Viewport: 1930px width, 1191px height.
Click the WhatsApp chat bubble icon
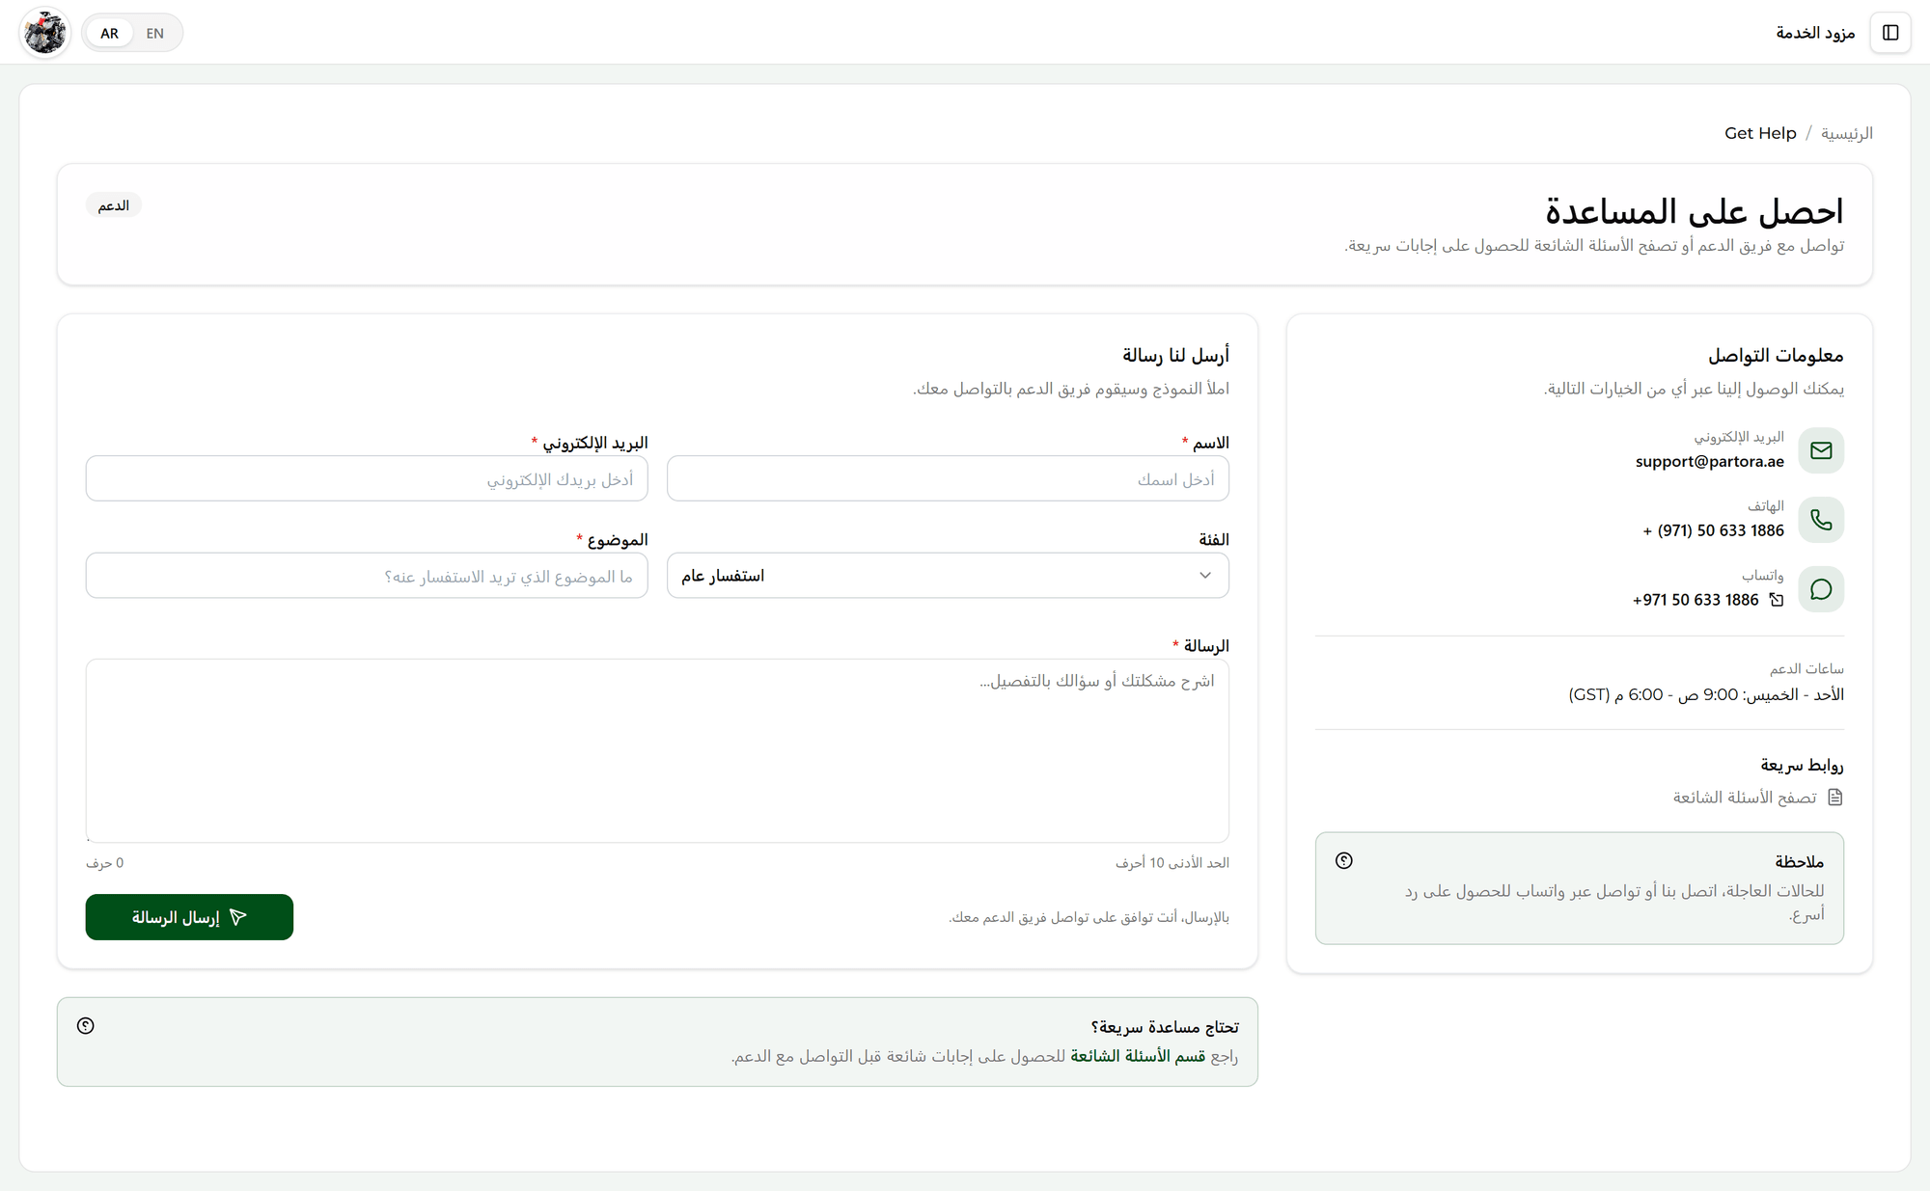pyautogui.click(x=1821, y=589)
